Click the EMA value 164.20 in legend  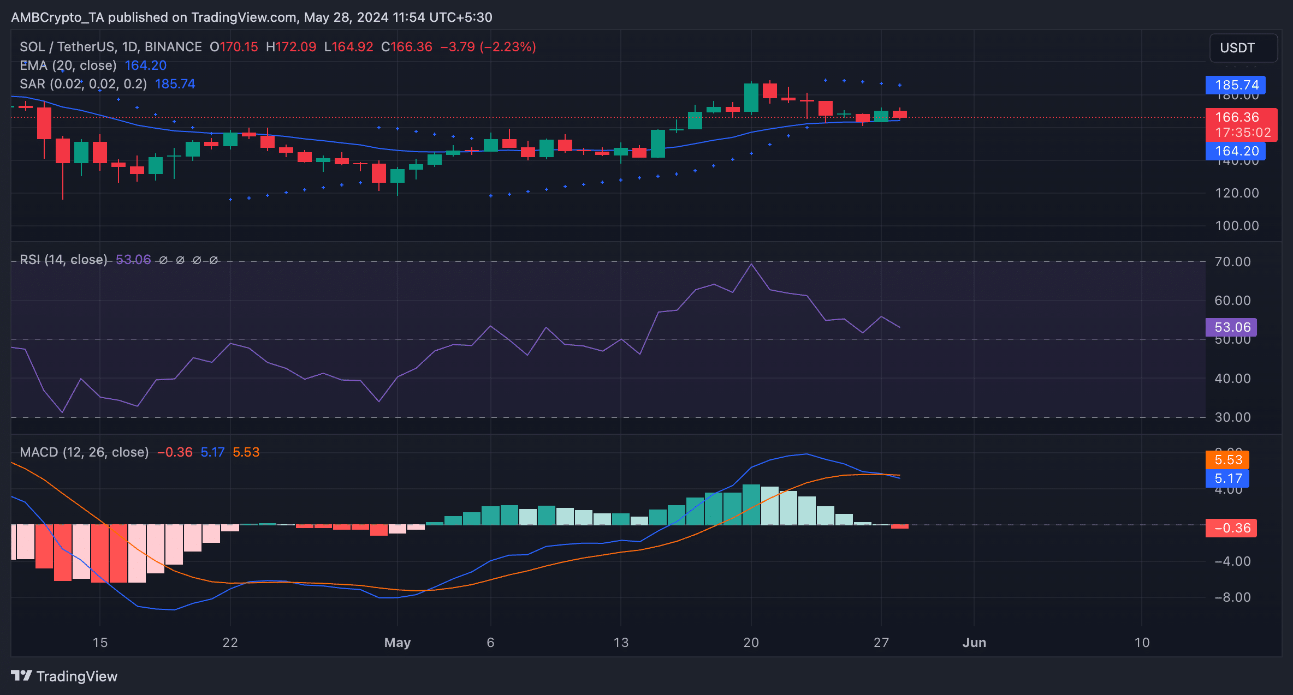(x=146, y=65)
